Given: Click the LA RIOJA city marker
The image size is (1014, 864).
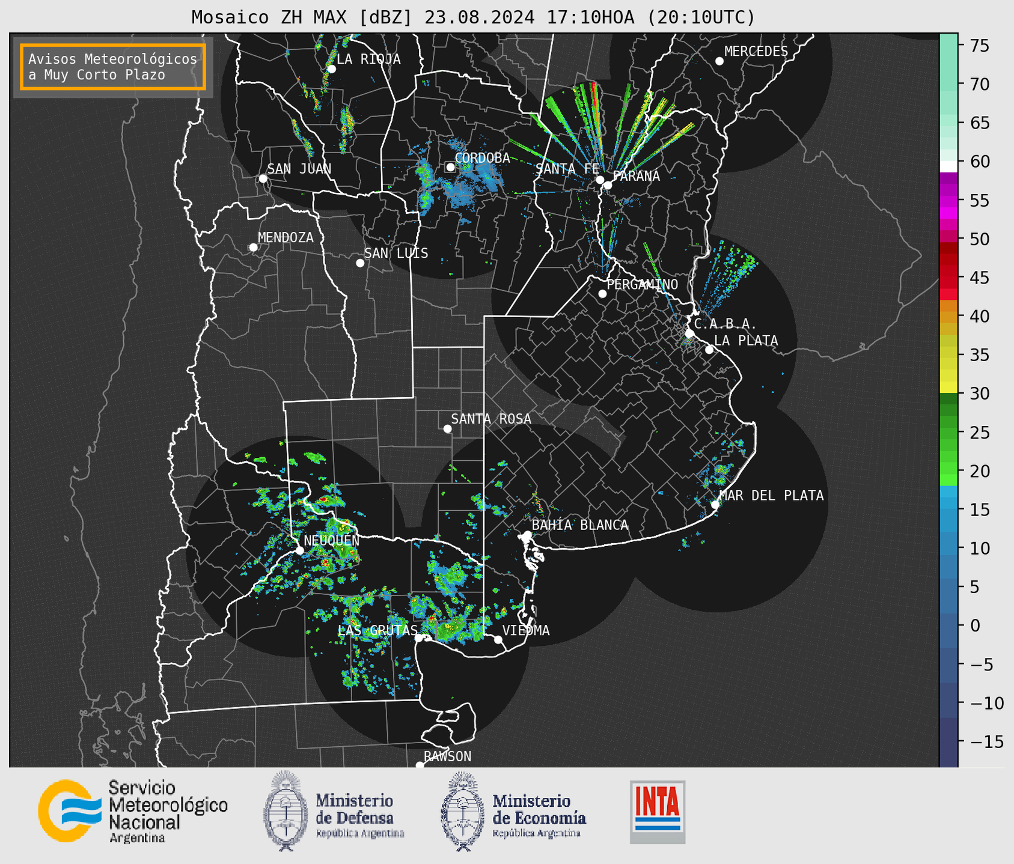Looking at the screenshot, I should click(x=331, y=69).
